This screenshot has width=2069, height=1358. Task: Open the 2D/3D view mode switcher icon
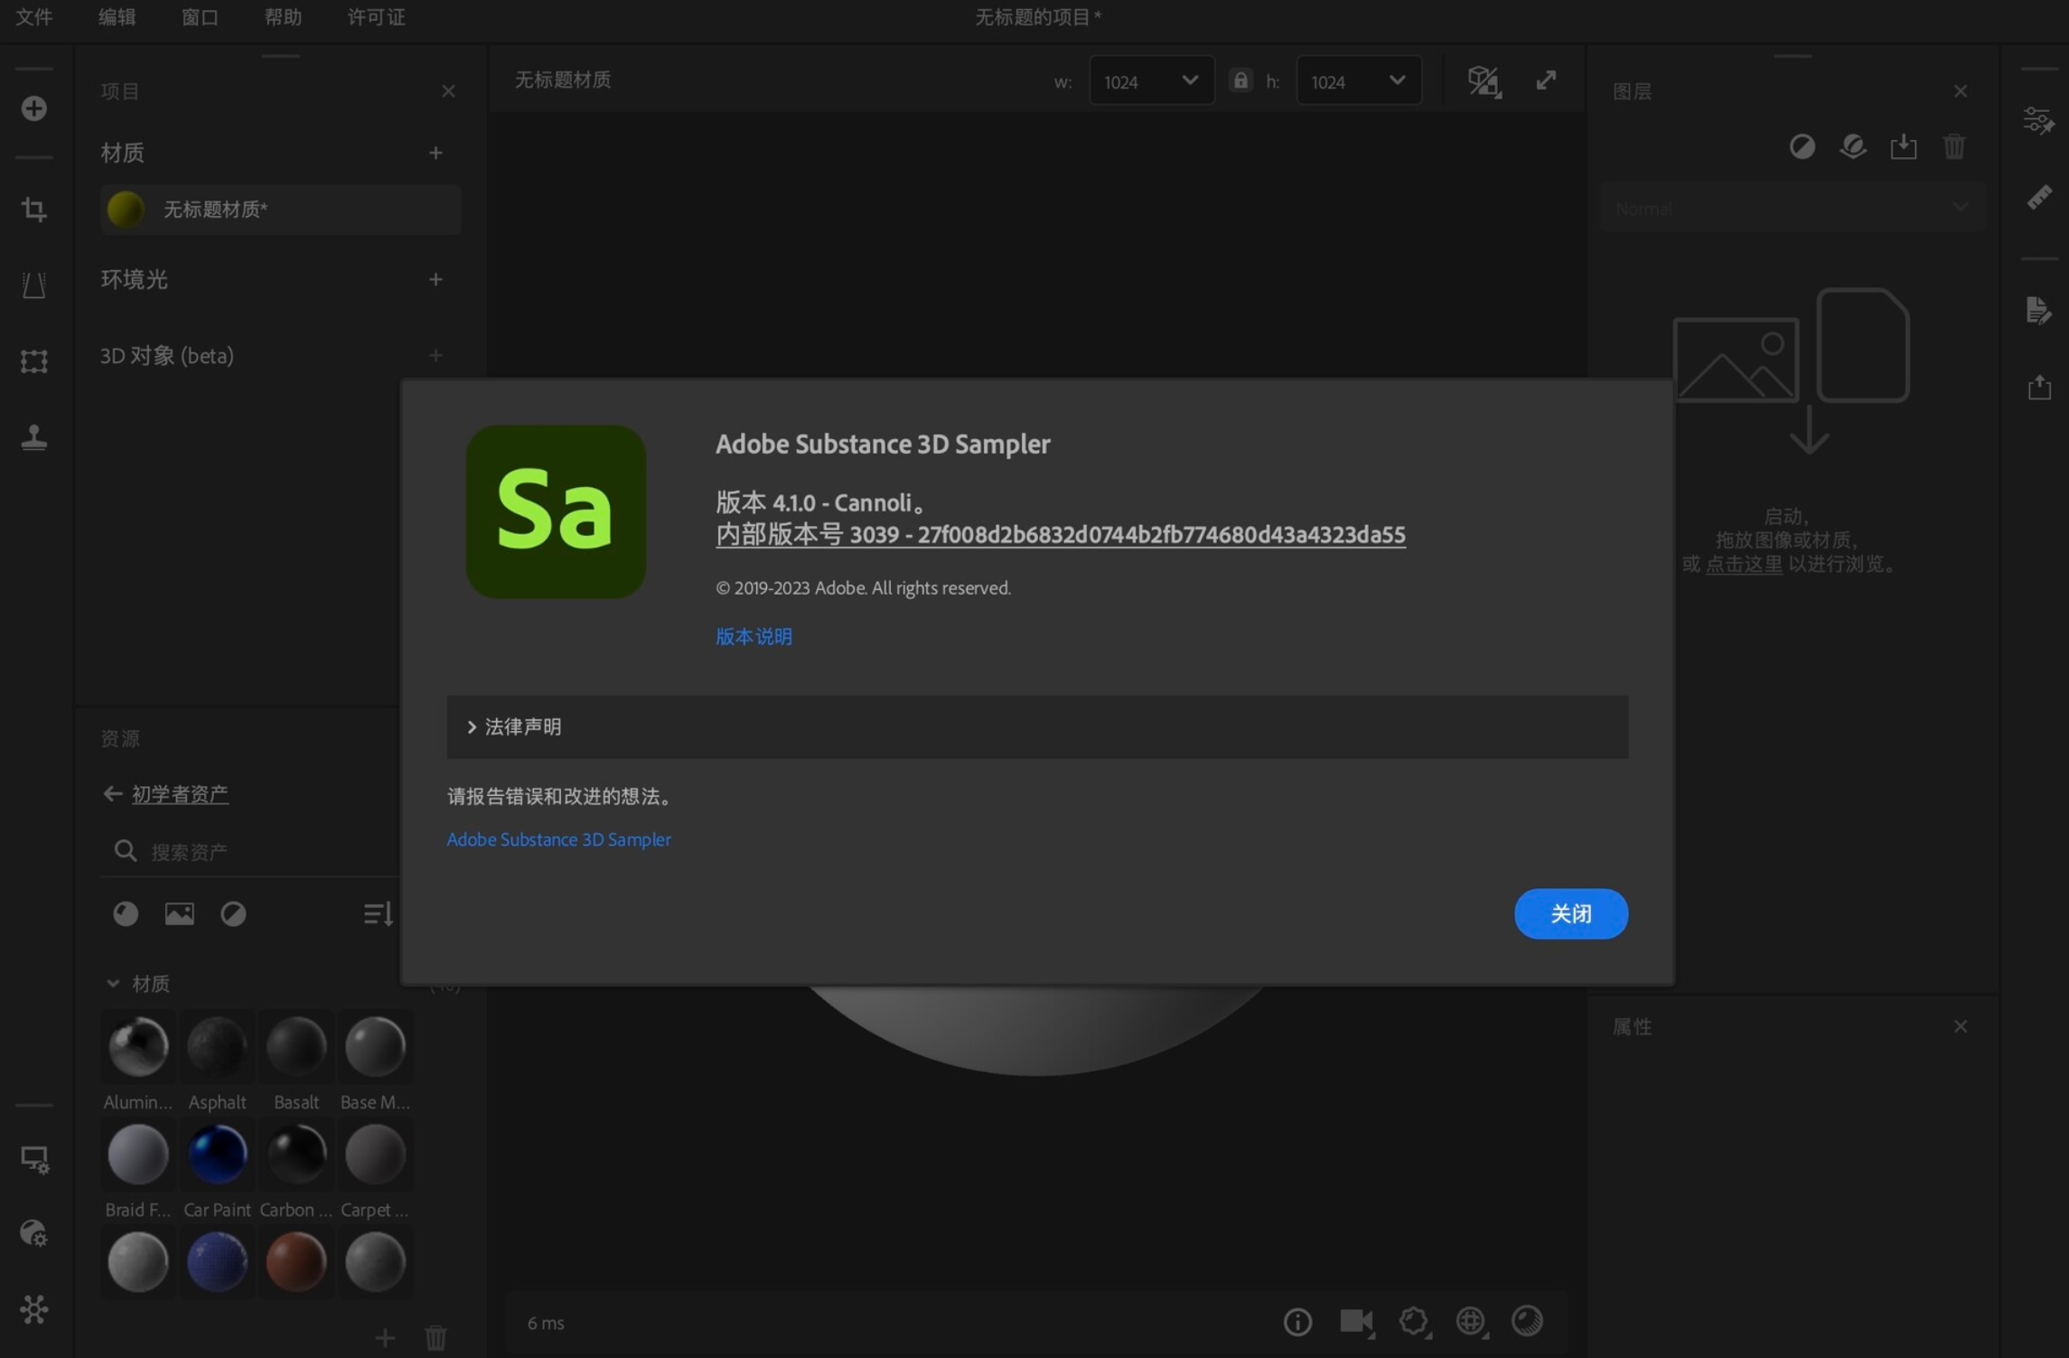[1484, 81]
